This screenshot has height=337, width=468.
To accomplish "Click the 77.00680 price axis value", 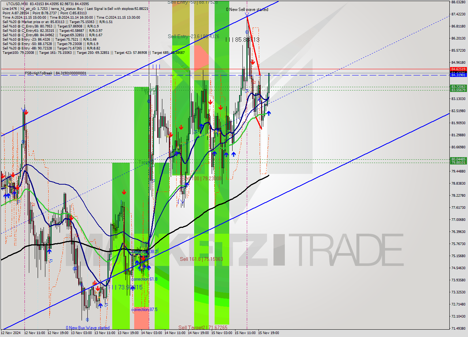I will point(458,219).
